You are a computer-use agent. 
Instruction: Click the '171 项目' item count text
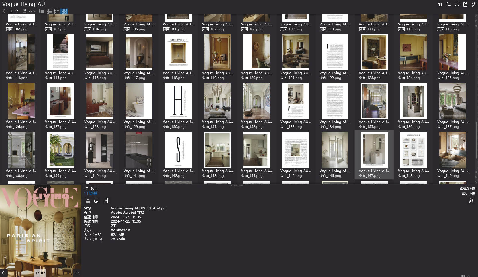click(91, 189)
